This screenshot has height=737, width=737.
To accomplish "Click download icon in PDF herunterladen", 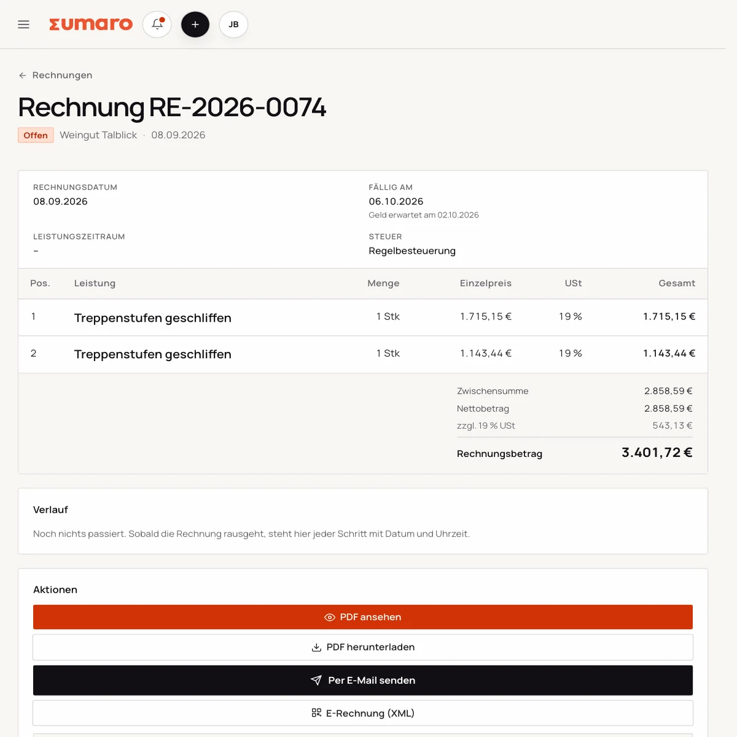I will coord(316,647).
